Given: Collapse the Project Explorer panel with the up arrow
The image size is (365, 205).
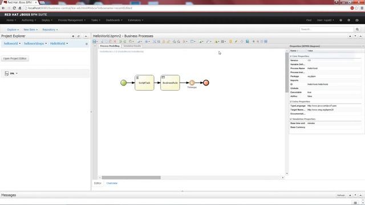Looking at the screenshot, I should 86,36.
